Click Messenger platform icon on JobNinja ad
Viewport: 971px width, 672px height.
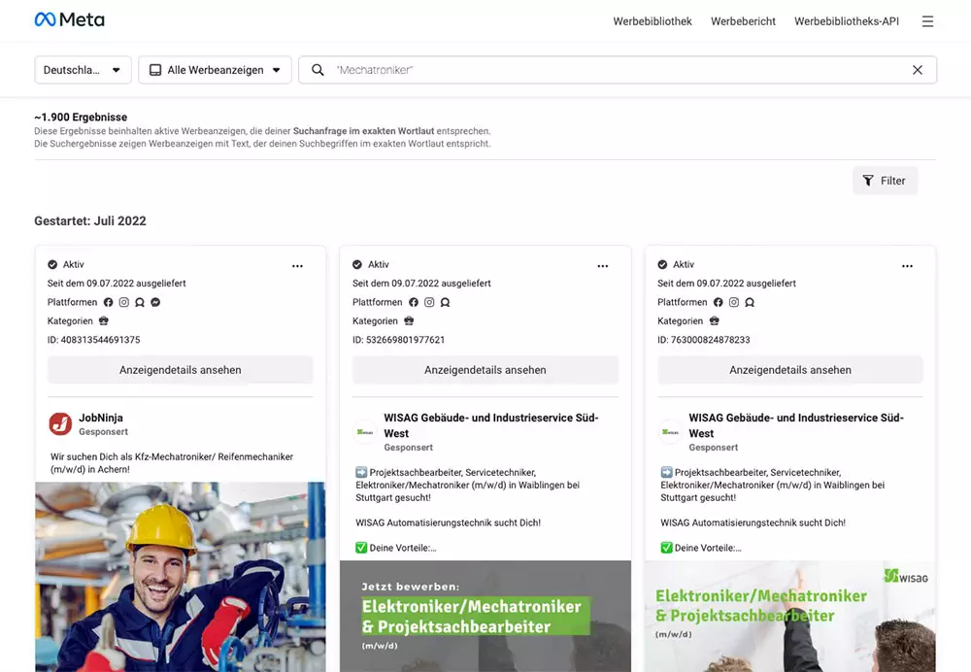[155, 302]
